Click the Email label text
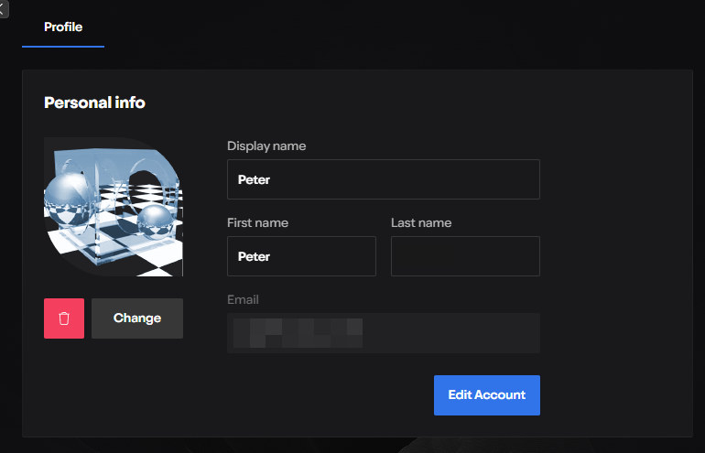The height and width of the screenshot is (453, 705). coord(243,299)
